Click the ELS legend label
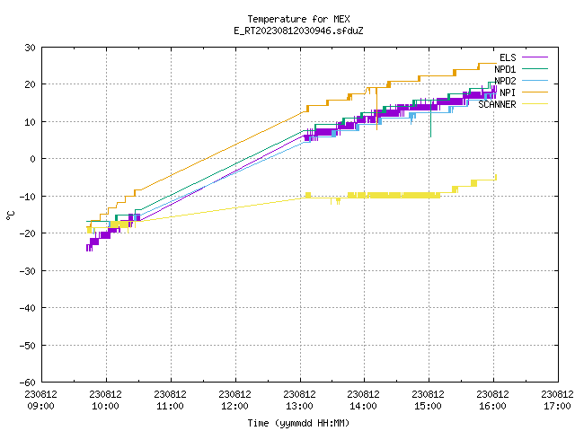Viewport: 575px width, 431px height. tap(508, 57)
